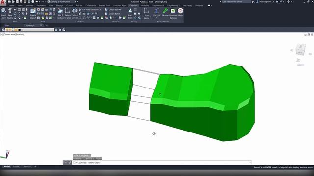Open the Insert ribbon tab
This screenshot has height=176, width=314.
tap(20, 5)
